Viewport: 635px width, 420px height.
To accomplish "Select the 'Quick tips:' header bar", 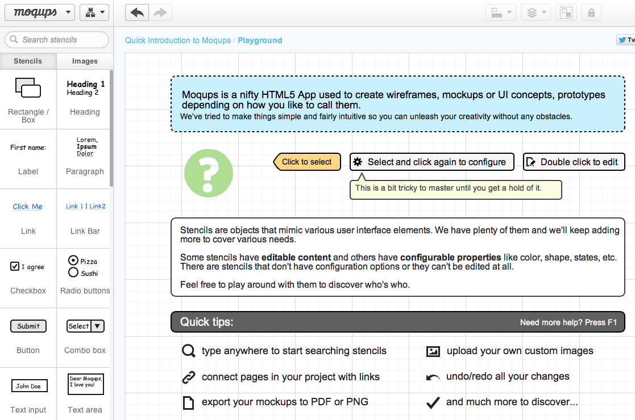I will tap(398, 322).
